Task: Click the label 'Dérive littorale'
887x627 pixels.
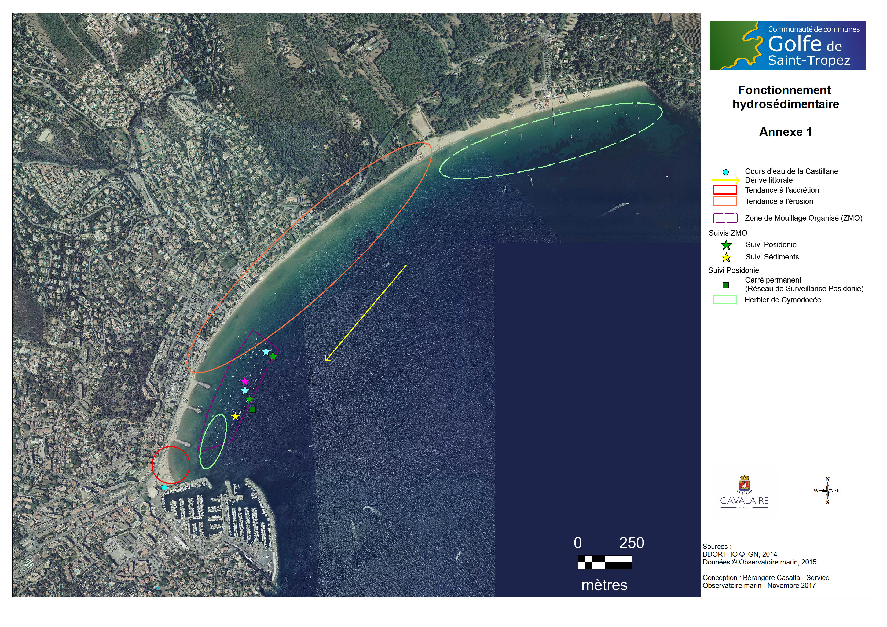Action: click(x=768, y=180)
